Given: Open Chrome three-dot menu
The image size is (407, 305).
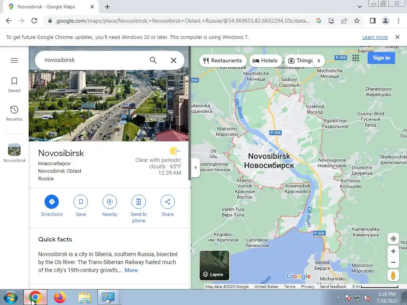Looking at the screenshot, I should (x=398, y=21).
